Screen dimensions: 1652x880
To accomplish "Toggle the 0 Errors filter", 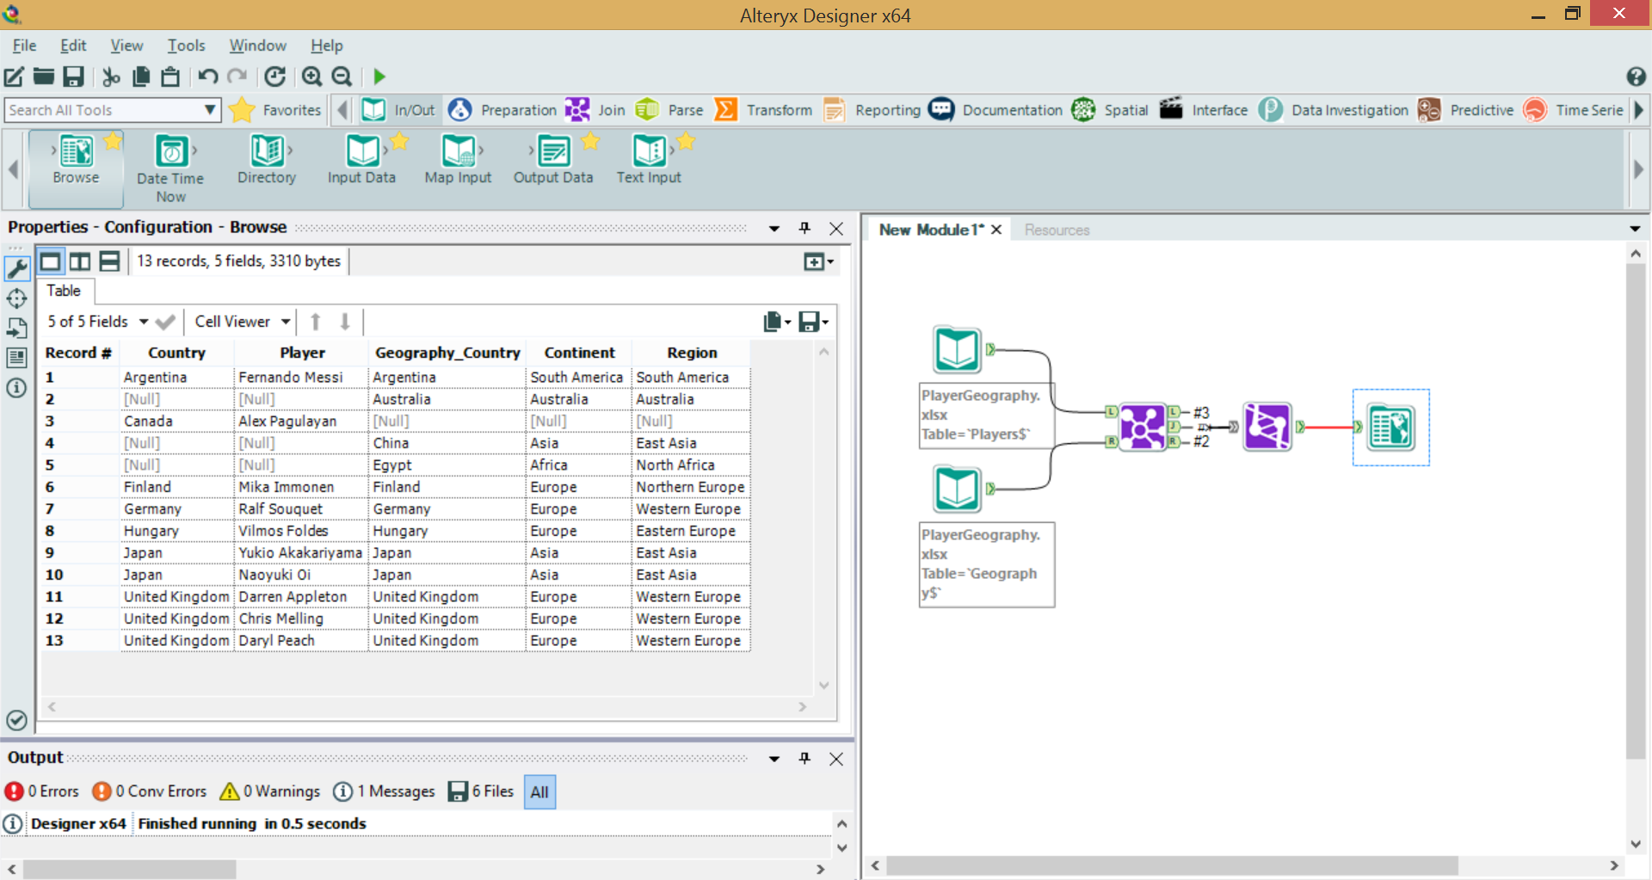I will (x=41, y=791).
